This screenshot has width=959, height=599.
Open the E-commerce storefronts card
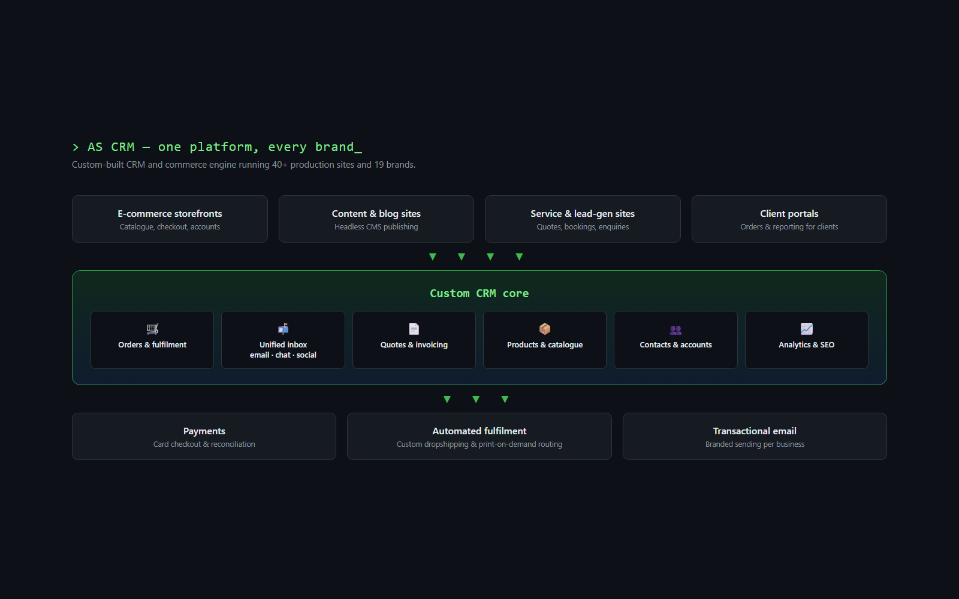[x=170, y=219]
